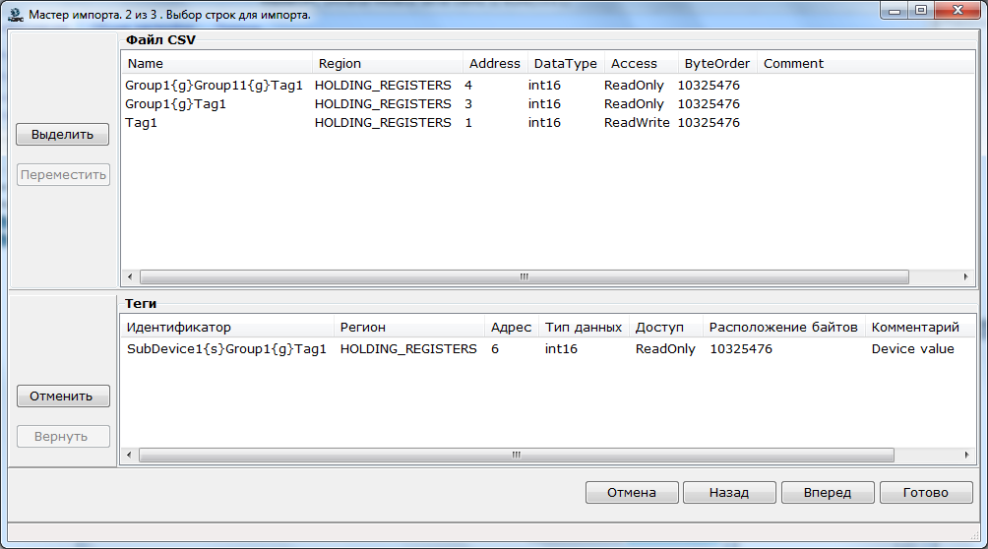The height and width of the screenshot is (549, 988).
Task: Go back with the Назад button
Action: click(x=729, y=492)
